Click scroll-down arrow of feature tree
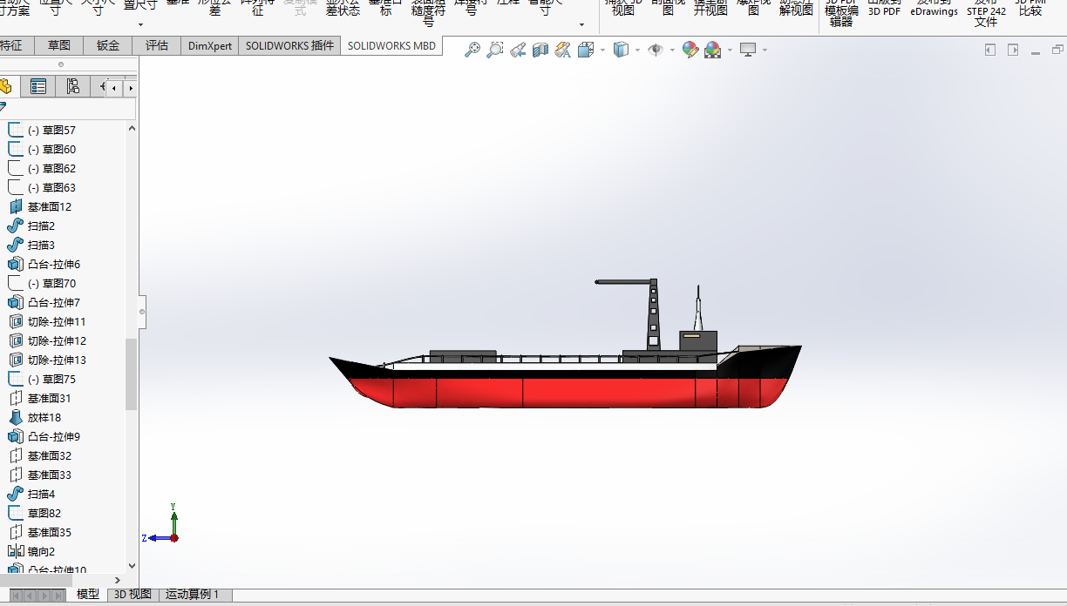Viewport: 1067px width, 606px height. (x=132, y=565)
